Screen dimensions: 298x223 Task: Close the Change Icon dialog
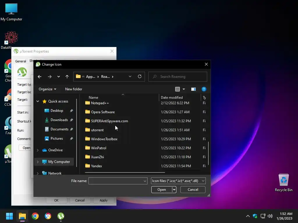(x=206, y=64)
